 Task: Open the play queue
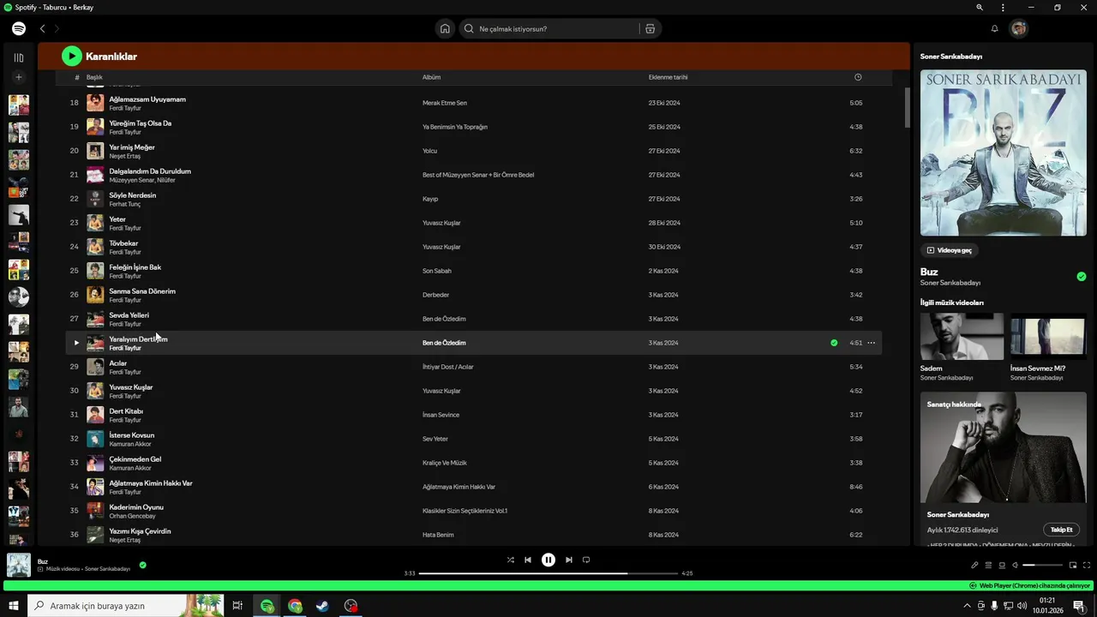(x=988, y=565)
